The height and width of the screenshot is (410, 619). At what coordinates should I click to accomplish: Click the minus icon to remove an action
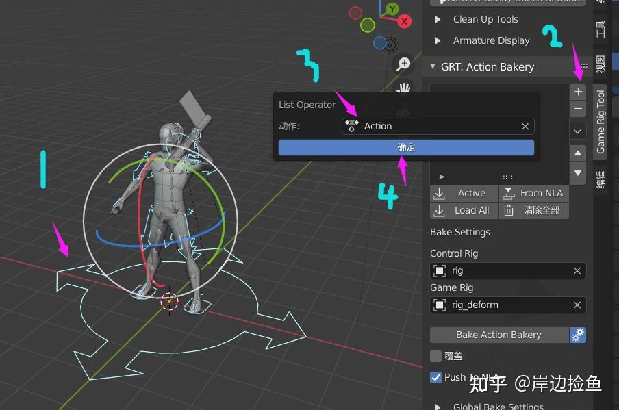coord(577,107)
